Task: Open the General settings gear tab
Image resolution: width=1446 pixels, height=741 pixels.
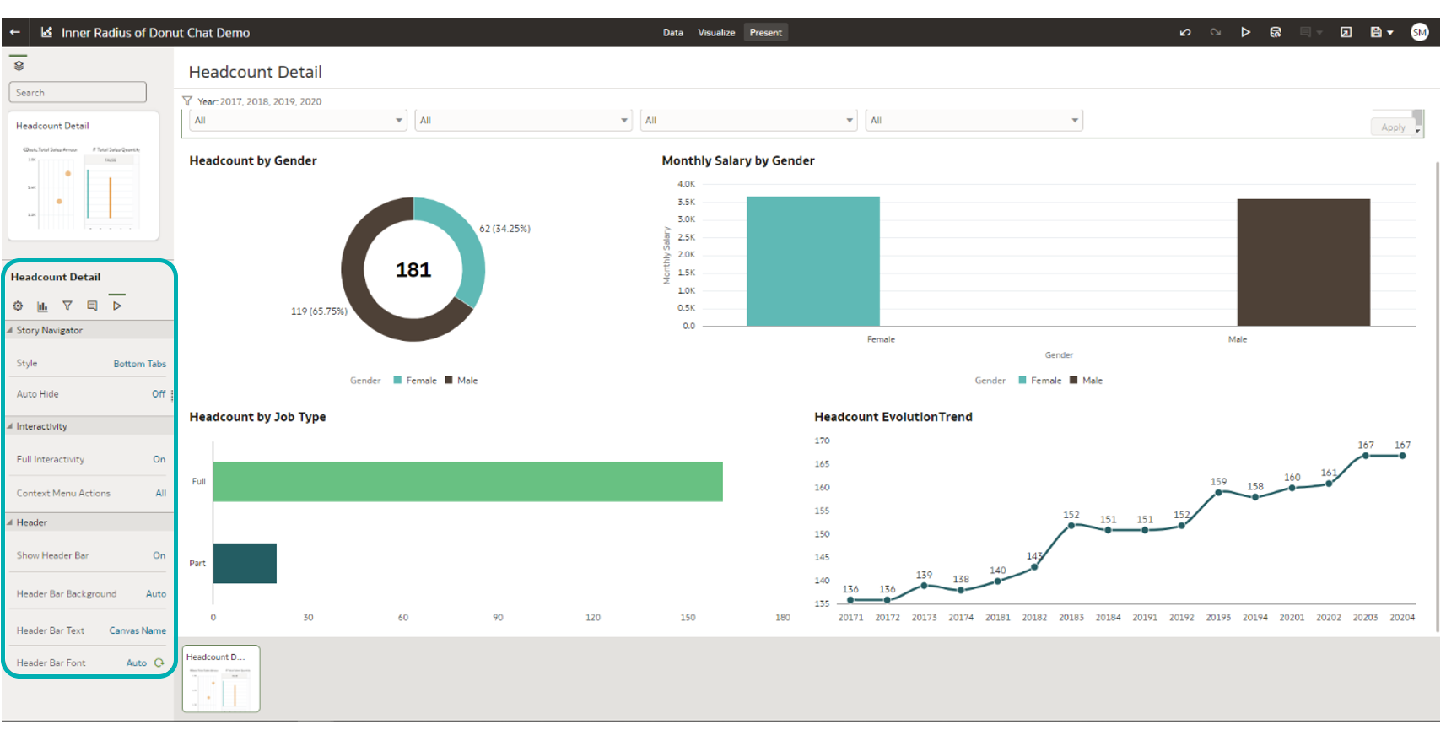Action: click(18, 306)
